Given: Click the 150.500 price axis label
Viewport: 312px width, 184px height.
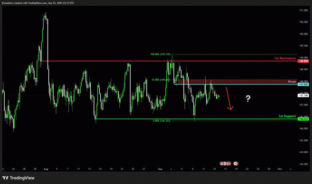Looking at the screenshot, I should pos(303,22).
